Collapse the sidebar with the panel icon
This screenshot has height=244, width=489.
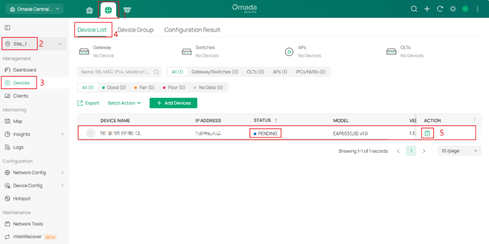(7, 28)
